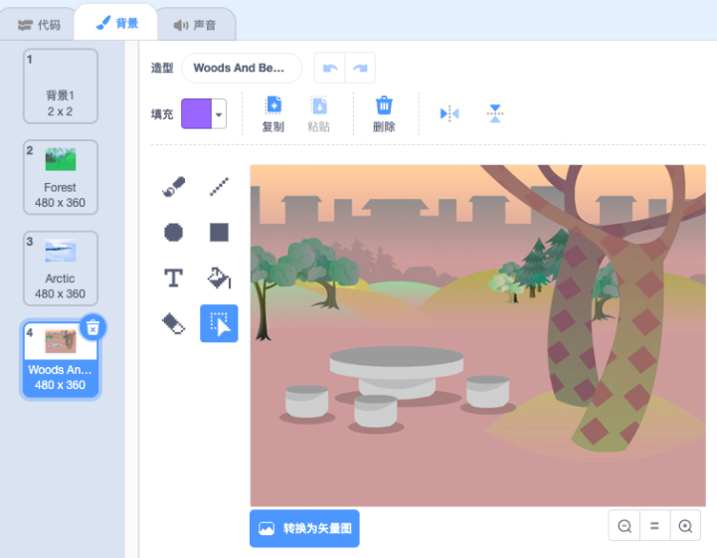Switch to the 背景 tab
717x558 pixels.
(116, 23)
